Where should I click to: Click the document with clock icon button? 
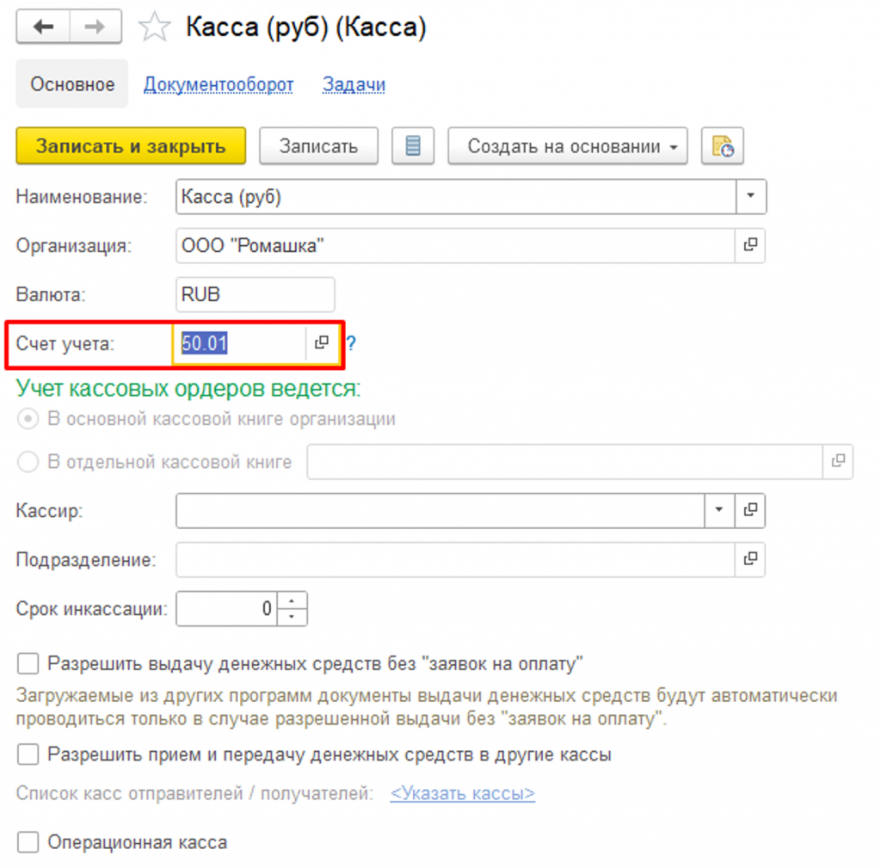coord(723,145)
